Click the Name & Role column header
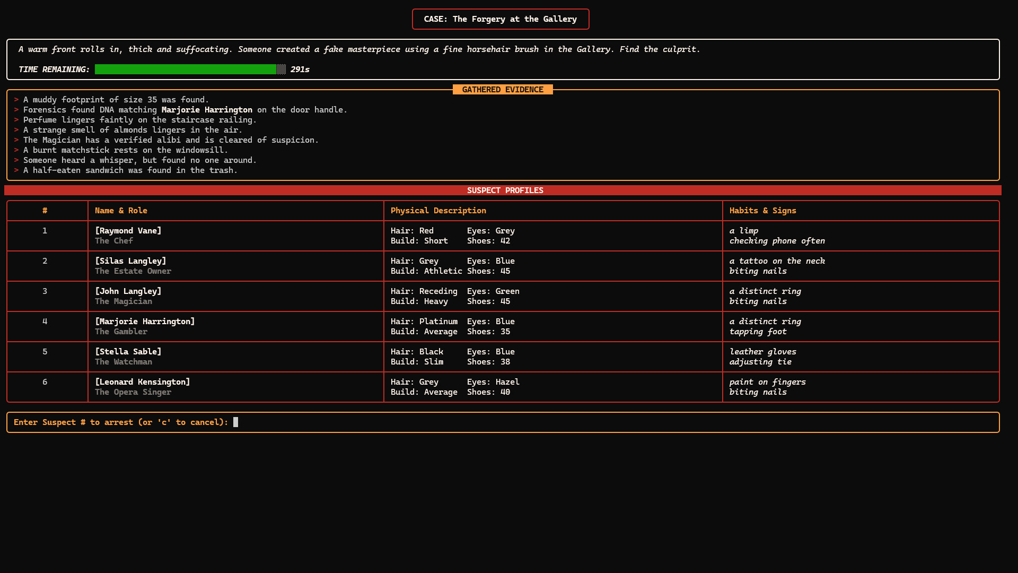1018x573 pixels. (x=121, y=210)
